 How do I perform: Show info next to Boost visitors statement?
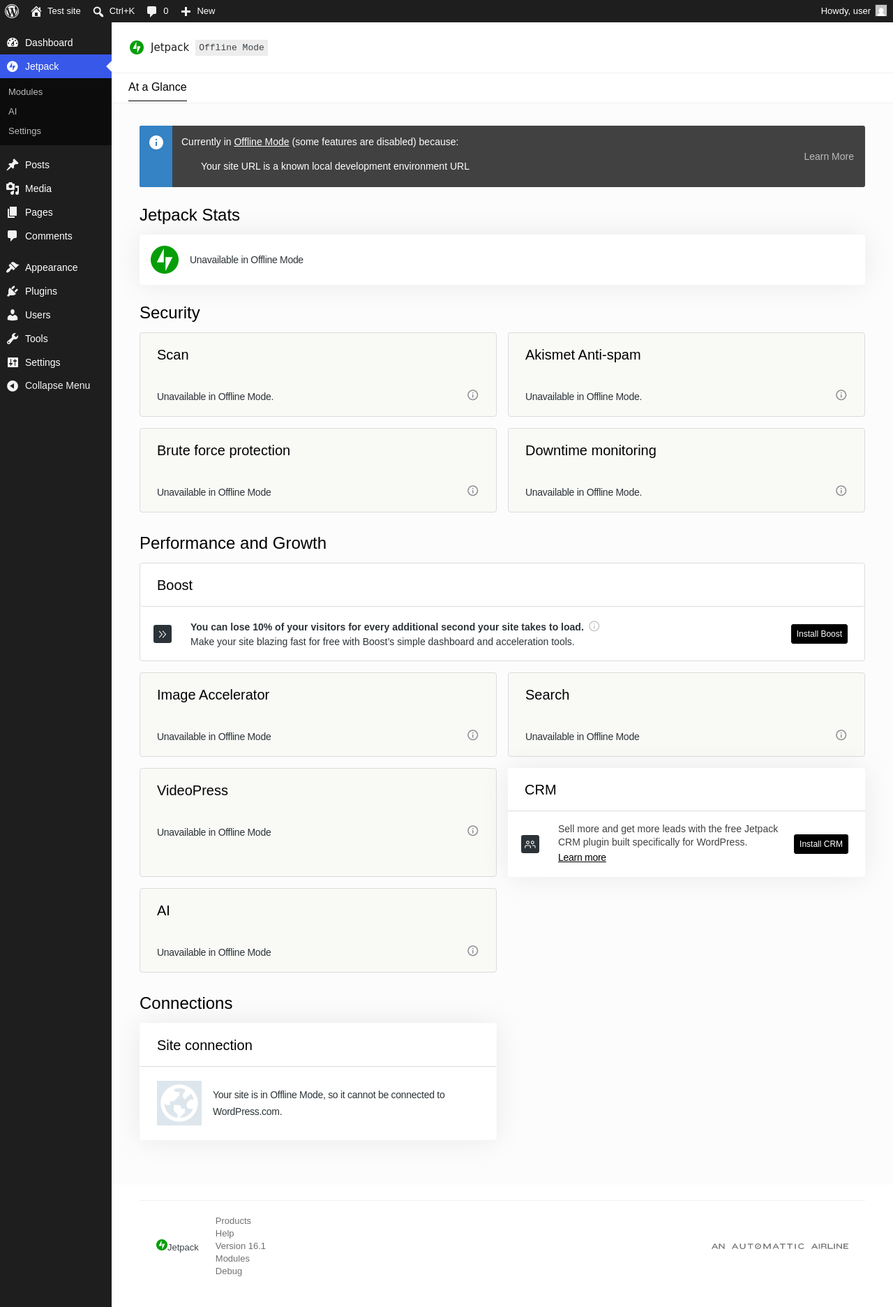pyautogui.click(x=594, y=626)
